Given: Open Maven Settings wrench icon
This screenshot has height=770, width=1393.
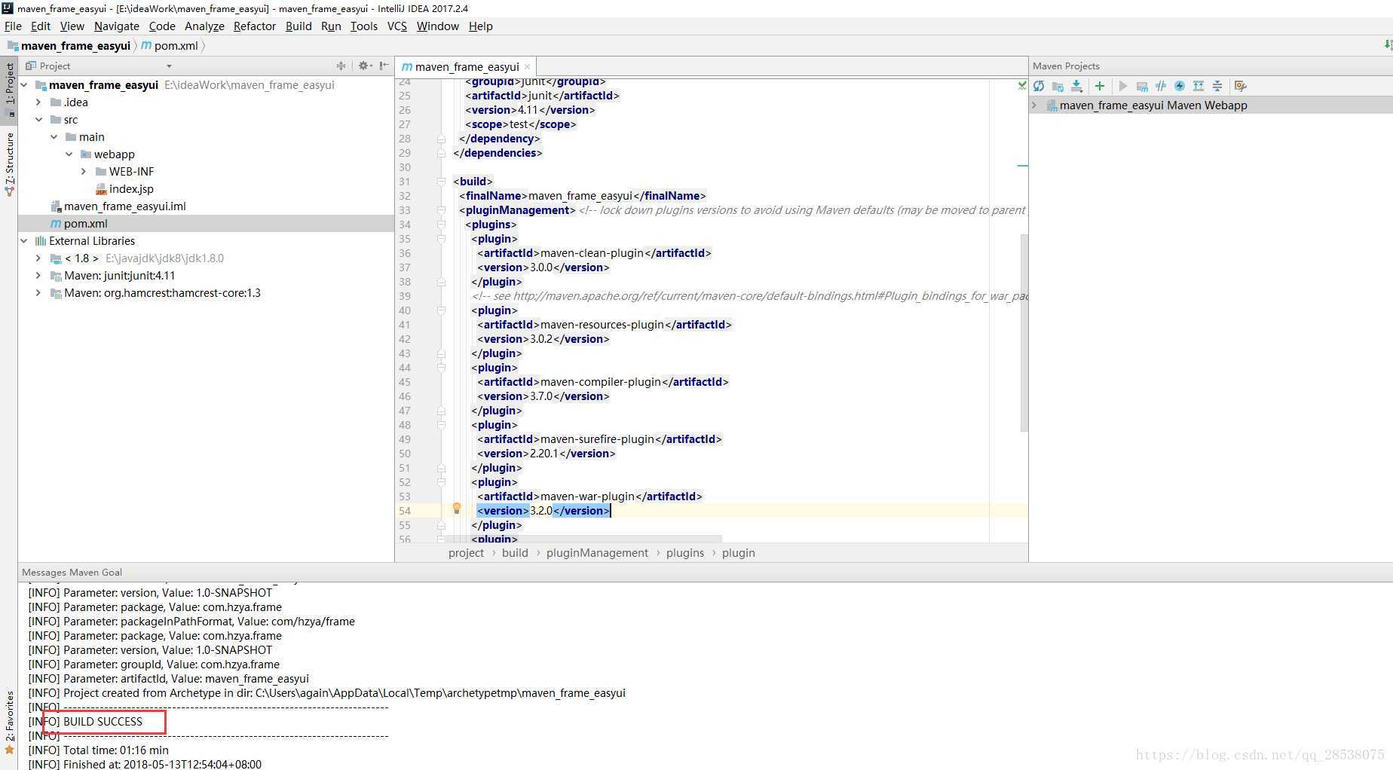Looking at the screenshot, I should click(1240, 86).
